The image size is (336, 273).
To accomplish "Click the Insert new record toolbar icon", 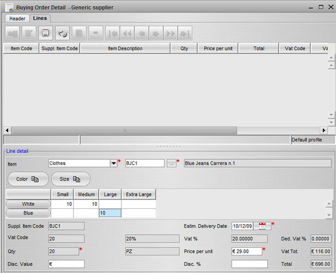I will 12,34.
